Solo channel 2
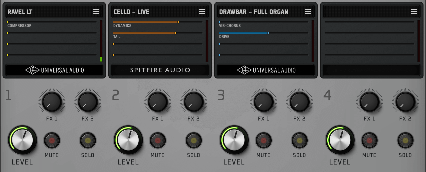This screenshot has height=172, width=426. 194,140
